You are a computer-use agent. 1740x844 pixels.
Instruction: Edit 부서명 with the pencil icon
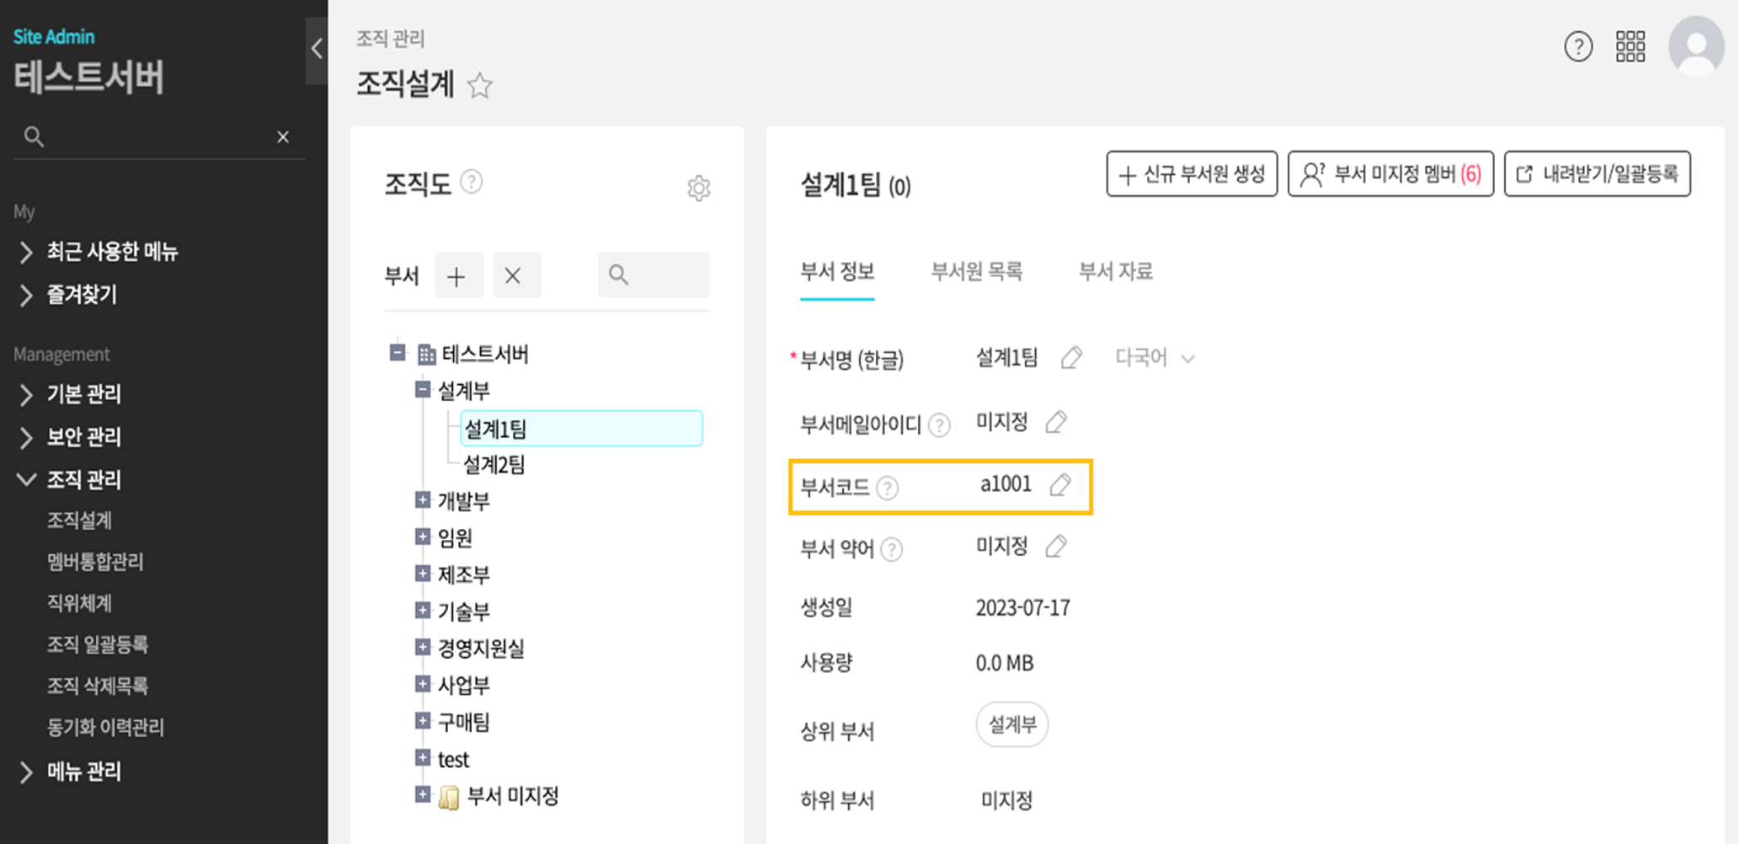pyautogui.click(x=1071, y=358)
